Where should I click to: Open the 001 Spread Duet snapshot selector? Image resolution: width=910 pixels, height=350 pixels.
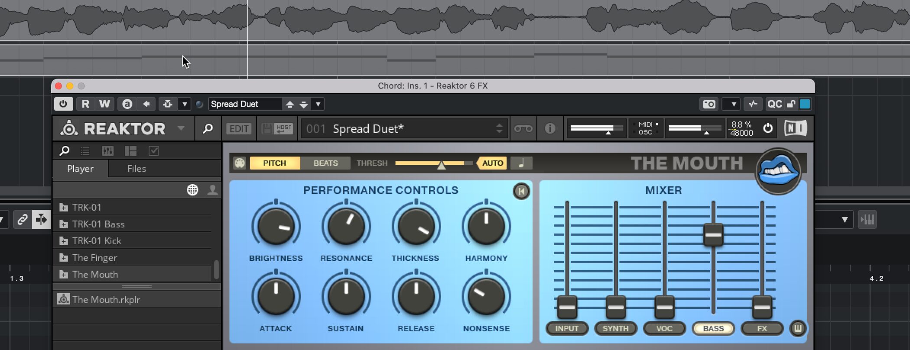pyautogui.click(x=405, y=129)
